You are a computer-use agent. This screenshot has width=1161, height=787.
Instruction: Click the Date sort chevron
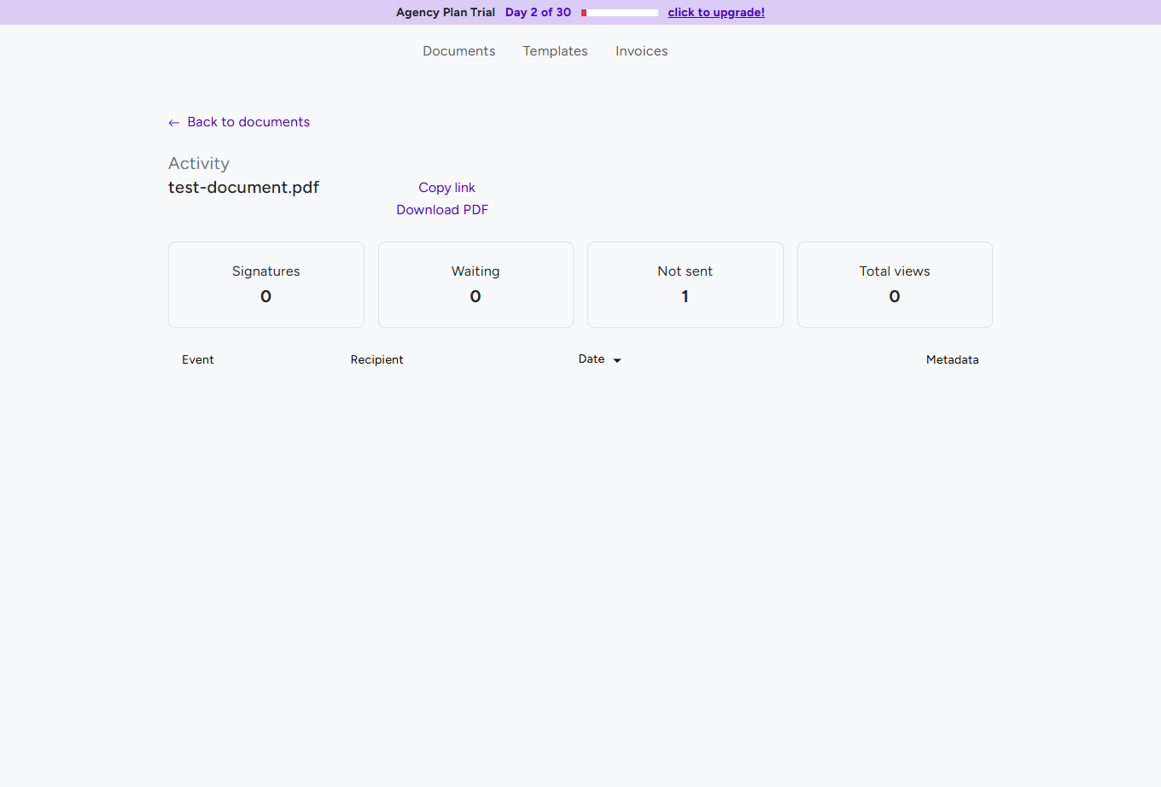click(617, 359)
